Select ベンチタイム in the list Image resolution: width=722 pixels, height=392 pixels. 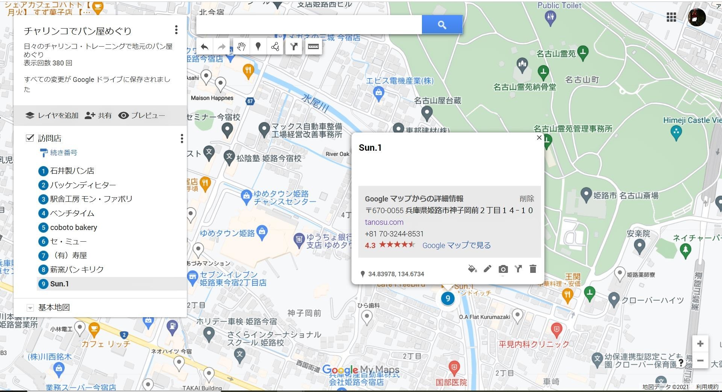click(112, 213)
